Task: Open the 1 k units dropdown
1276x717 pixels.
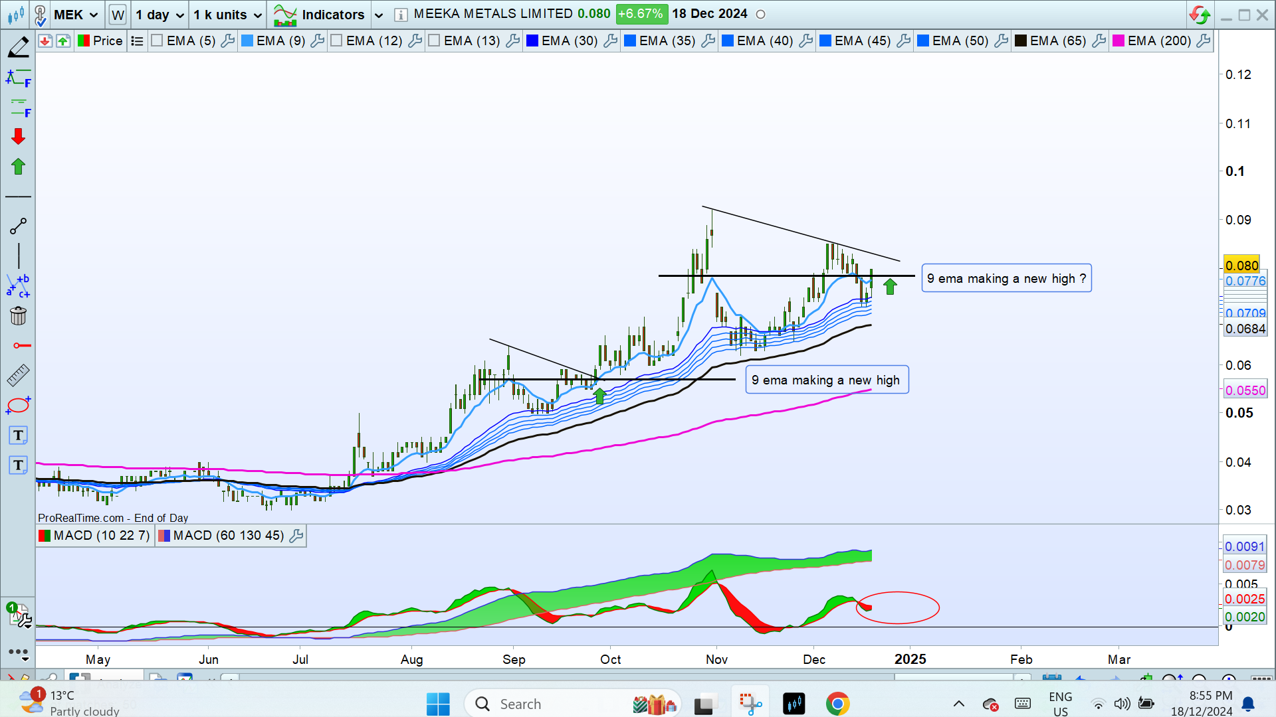Action: click(x=227, y=15)
